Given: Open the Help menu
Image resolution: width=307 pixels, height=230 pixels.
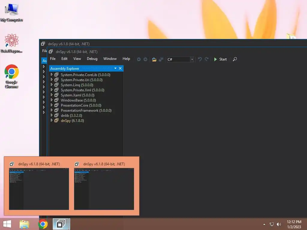Looking at the screenshot, I should pyautogui.click(x=126, y=59).
